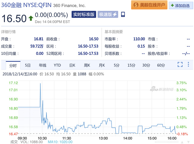Show the 日K daily candlestick tab
The height and width of the screenshot is (144, 194).
[72, 65]
